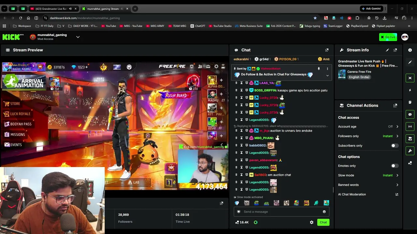417x234 pixels.
Task: Open the browser tab list dropdown
Action: (4, 9)
